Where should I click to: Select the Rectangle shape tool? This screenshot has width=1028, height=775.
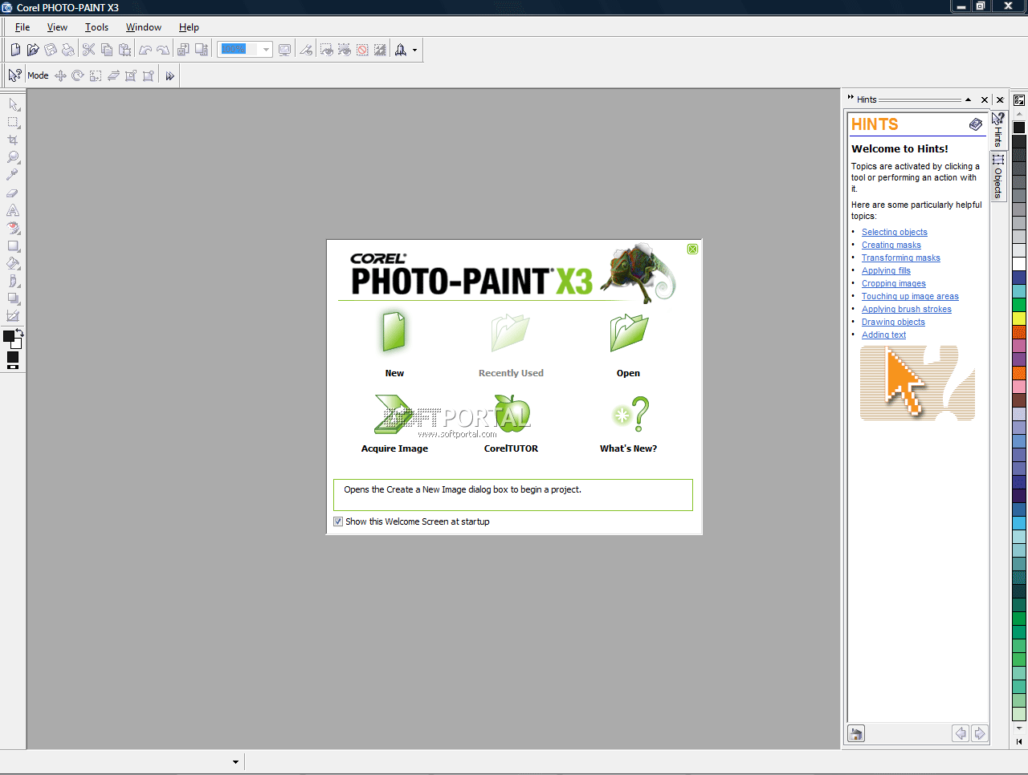[x=14, y=245]
